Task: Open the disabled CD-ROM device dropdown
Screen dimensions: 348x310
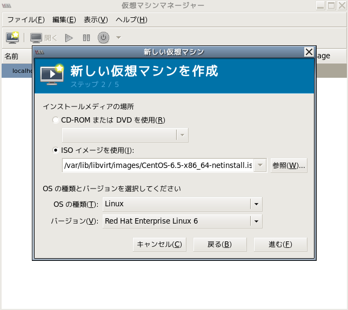Action: pos(125,135)
